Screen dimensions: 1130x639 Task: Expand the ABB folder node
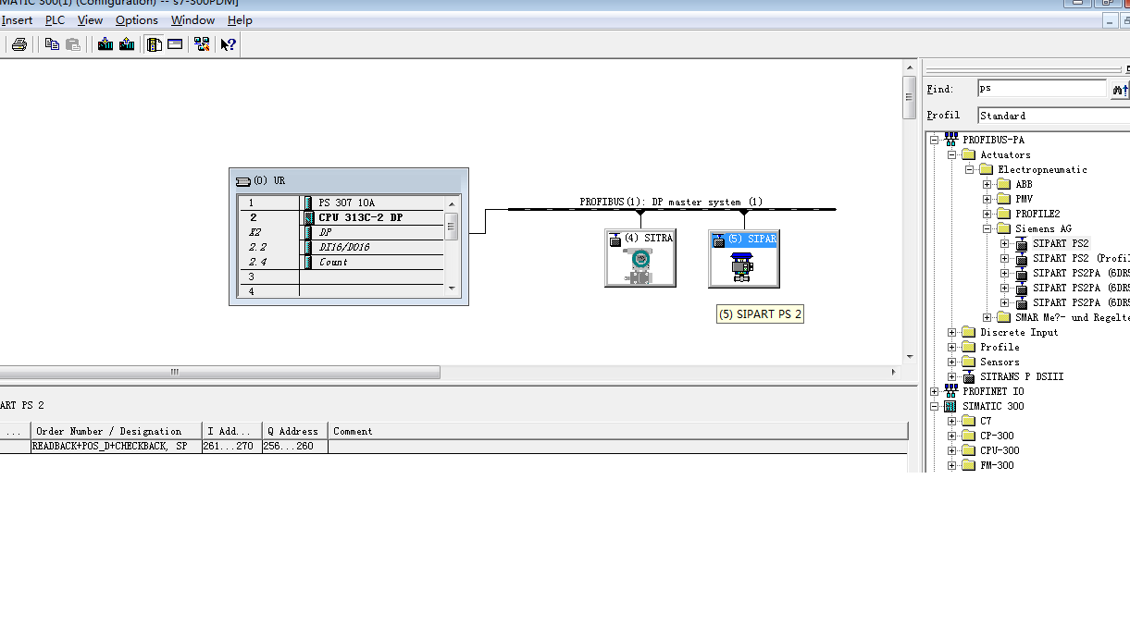click(987, 185)
